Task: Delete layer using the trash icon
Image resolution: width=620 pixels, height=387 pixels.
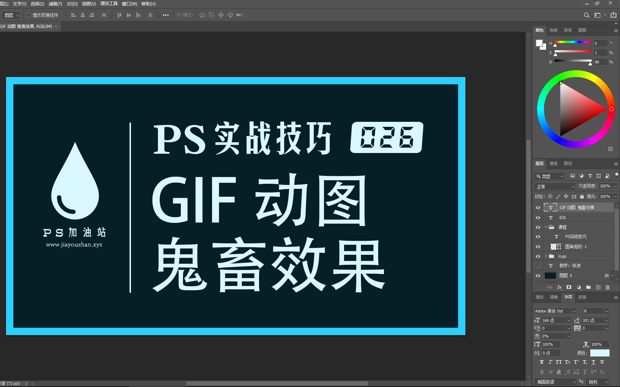Action: coord(607,287)
